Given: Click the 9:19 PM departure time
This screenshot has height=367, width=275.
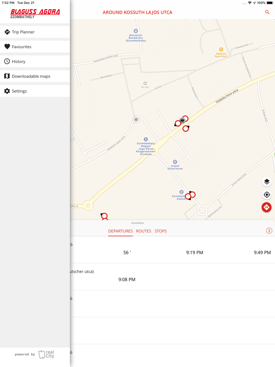Looking at the screenshot, I should coord(194,253).
